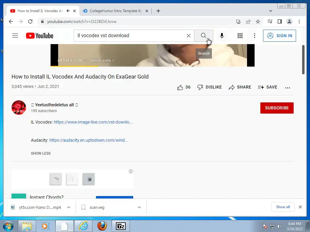Close the How to Install IL Vocodex tab
This screenshot has width=310, height=232.
[x=74, y=11]
